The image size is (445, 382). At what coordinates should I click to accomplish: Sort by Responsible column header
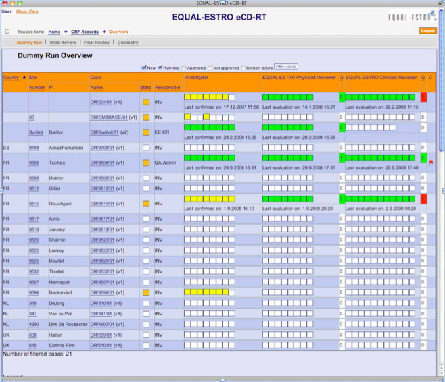(168, 88)
